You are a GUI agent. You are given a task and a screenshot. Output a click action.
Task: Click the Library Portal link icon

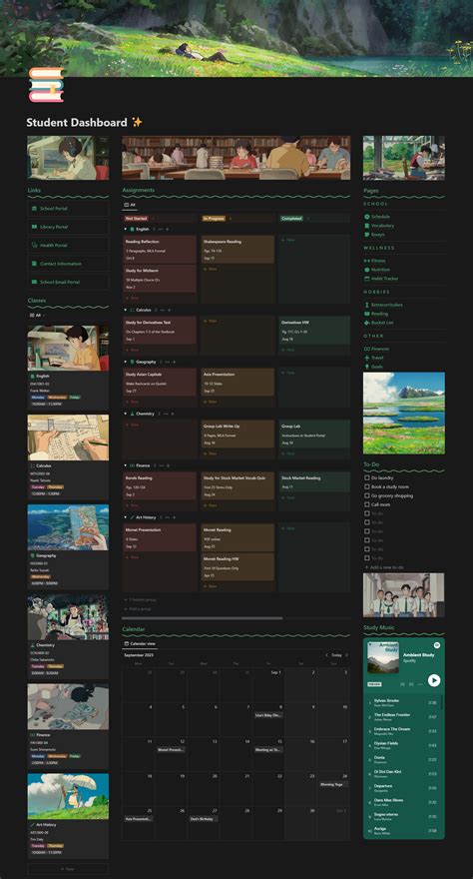click(35, 227)
